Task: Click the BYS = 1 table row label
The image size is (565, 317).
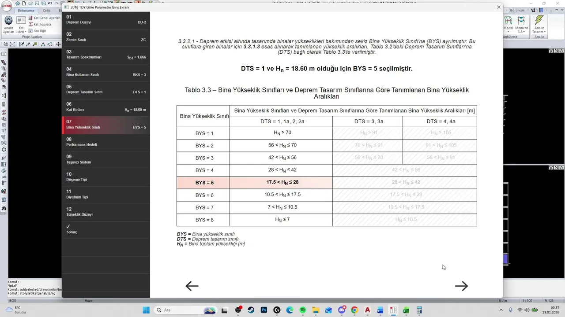Action: [203, 133]
